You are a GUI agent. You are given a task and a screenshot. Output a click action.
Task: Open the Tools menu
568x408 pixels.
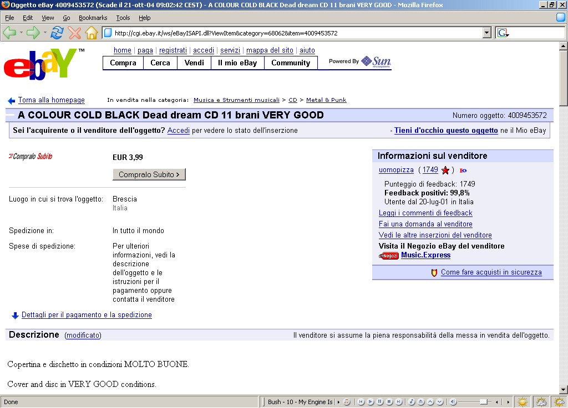(x=123, y=18)
